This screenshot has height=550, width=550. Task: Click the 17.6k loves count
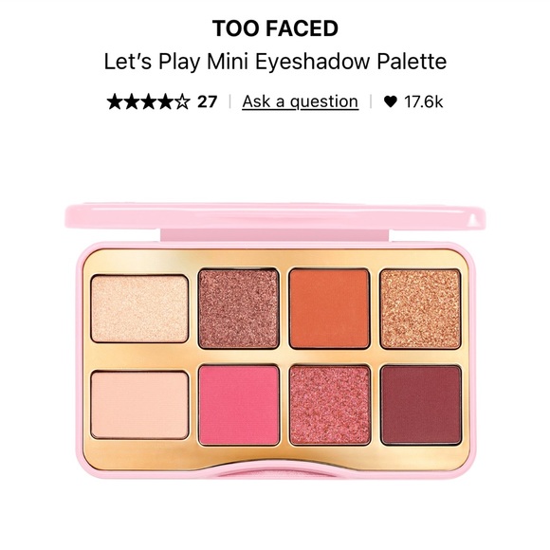pos(423,101)
